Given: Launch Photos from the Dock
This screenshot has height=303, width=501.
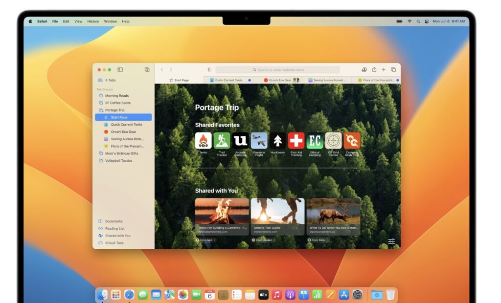Looking at the screenshot, I should [x=183, y=295].
